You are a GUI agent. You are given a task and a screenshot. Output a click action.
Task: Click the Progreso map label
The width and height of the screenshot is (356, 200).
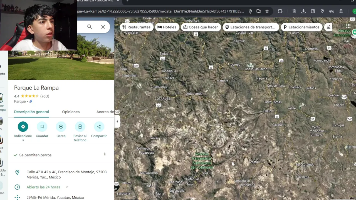234,65
